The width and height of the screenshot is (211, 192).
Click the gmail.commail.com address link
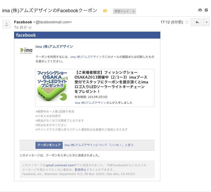pyautogui.click(x=60, y=165)
